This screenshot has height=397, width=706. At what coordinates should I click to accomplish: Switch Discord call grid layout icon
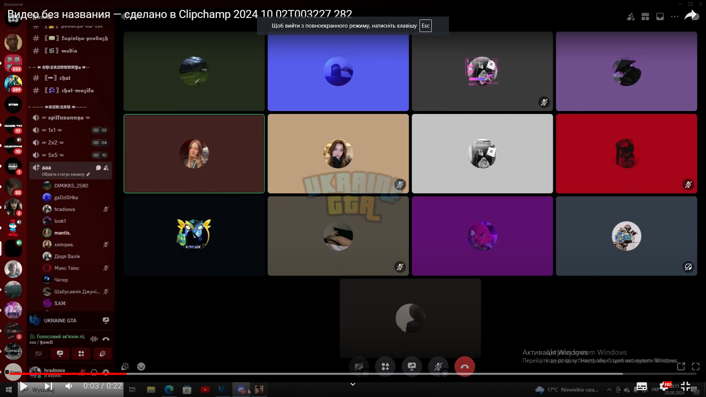point(645,17)
